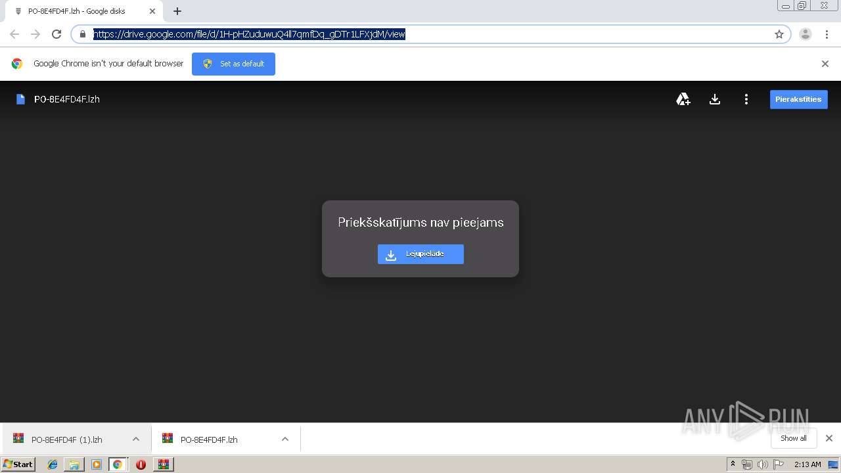Screen dimensions: 841x473
Task: Go back to the previous page
Action: point(14,34)
